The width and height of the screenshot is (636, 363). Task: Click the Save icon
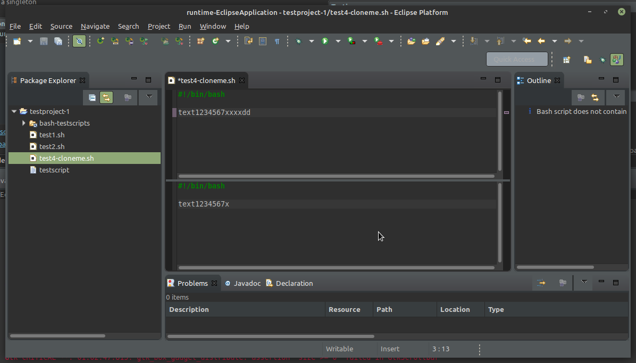click(x=44, y=41)
